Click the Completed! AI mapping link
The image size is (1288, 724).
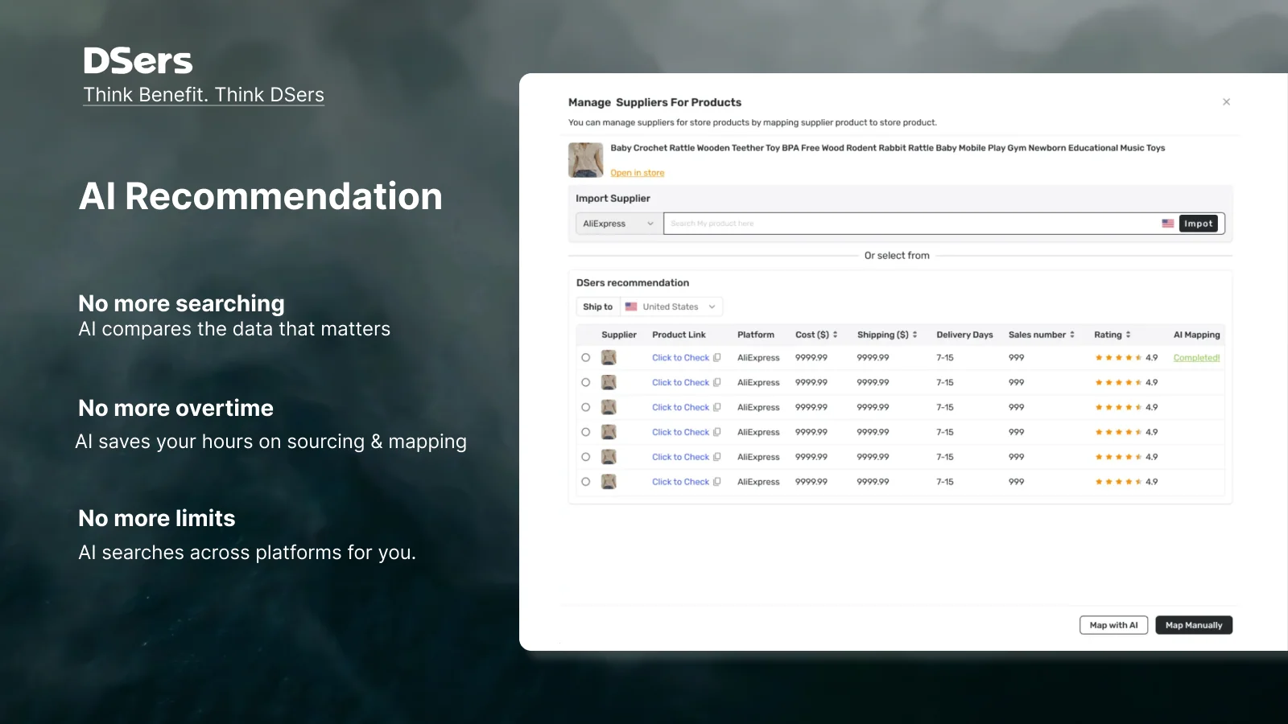point(1196,358)
